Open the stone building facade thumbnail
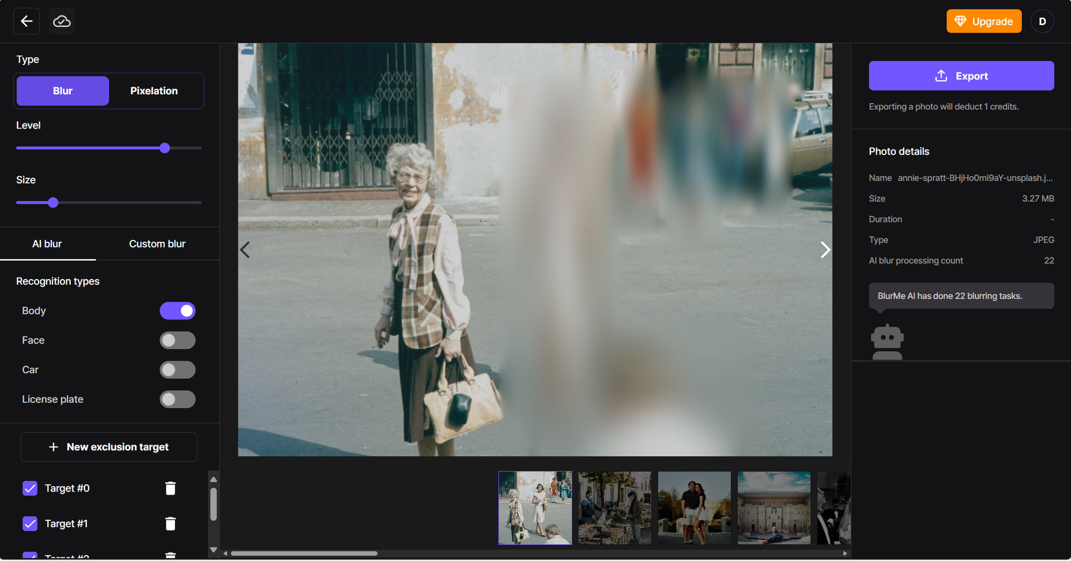 774,508
